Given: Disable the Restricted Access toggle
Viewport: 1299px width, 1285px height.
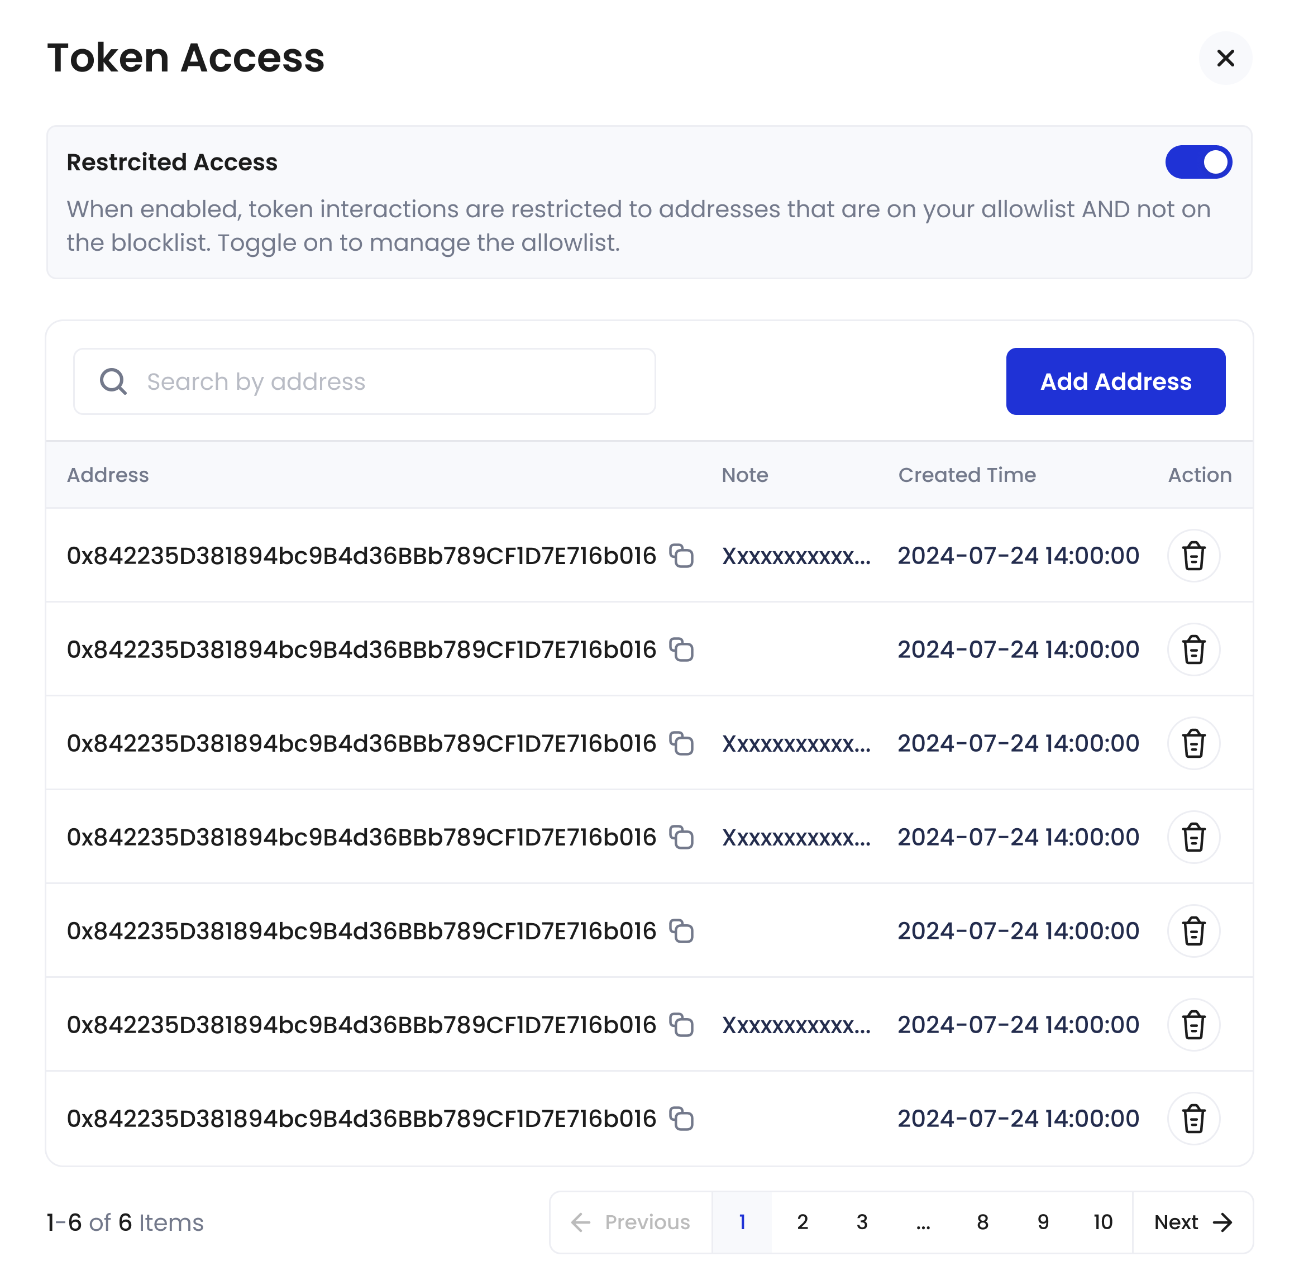Looking at the screenshot, I should click(1200, 161).
